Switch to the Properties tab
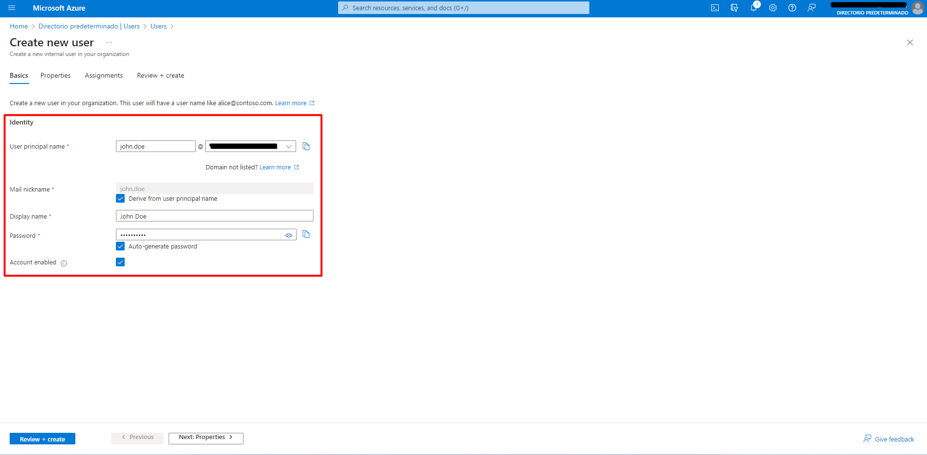This screenshot has width=927, height=455. pyautogui.click(x=56, y=76)
